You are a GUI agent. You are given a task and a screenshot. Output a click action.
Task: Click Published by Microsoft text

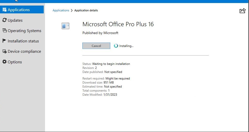click(100, 33)
